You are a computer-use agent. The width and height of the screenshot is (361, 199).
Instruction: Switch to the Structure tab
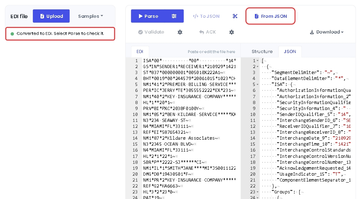[262, 52]
